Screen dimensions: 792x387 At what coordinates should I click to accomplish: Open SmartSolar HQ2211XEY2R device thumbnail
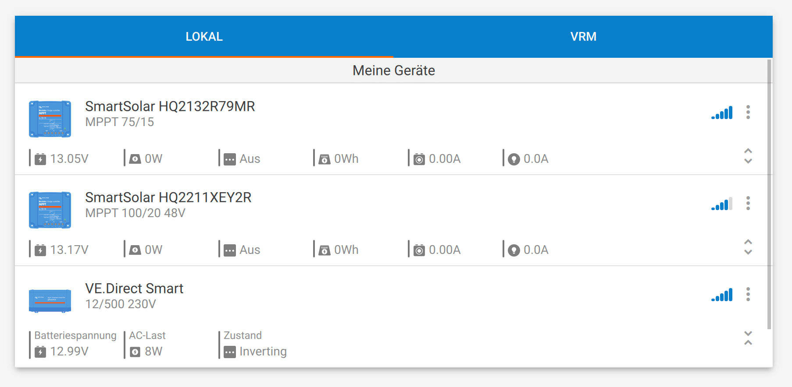click(50, 210)
